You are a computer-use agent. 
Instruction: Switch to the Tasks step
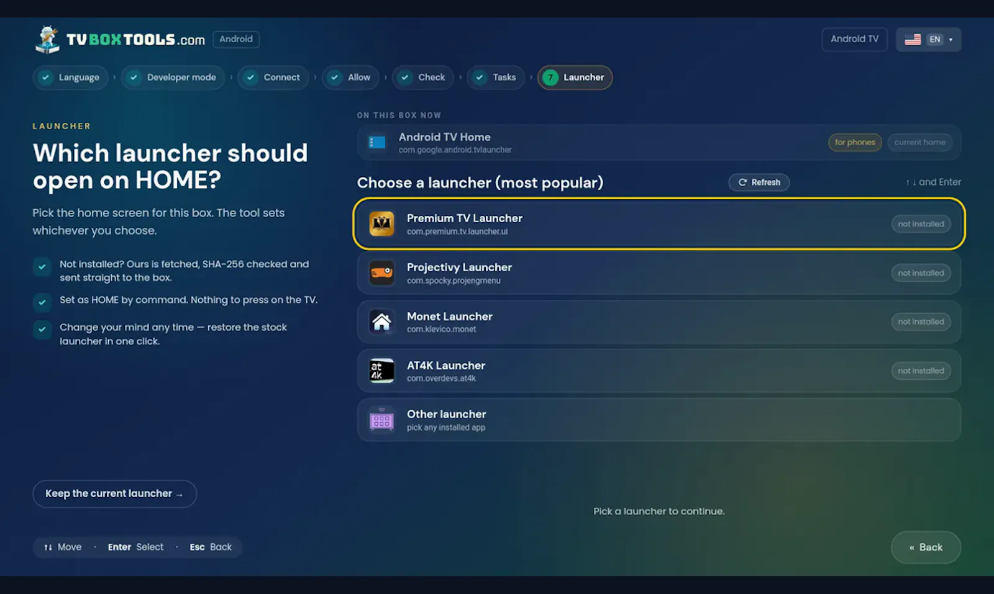[x=496, y=78]
